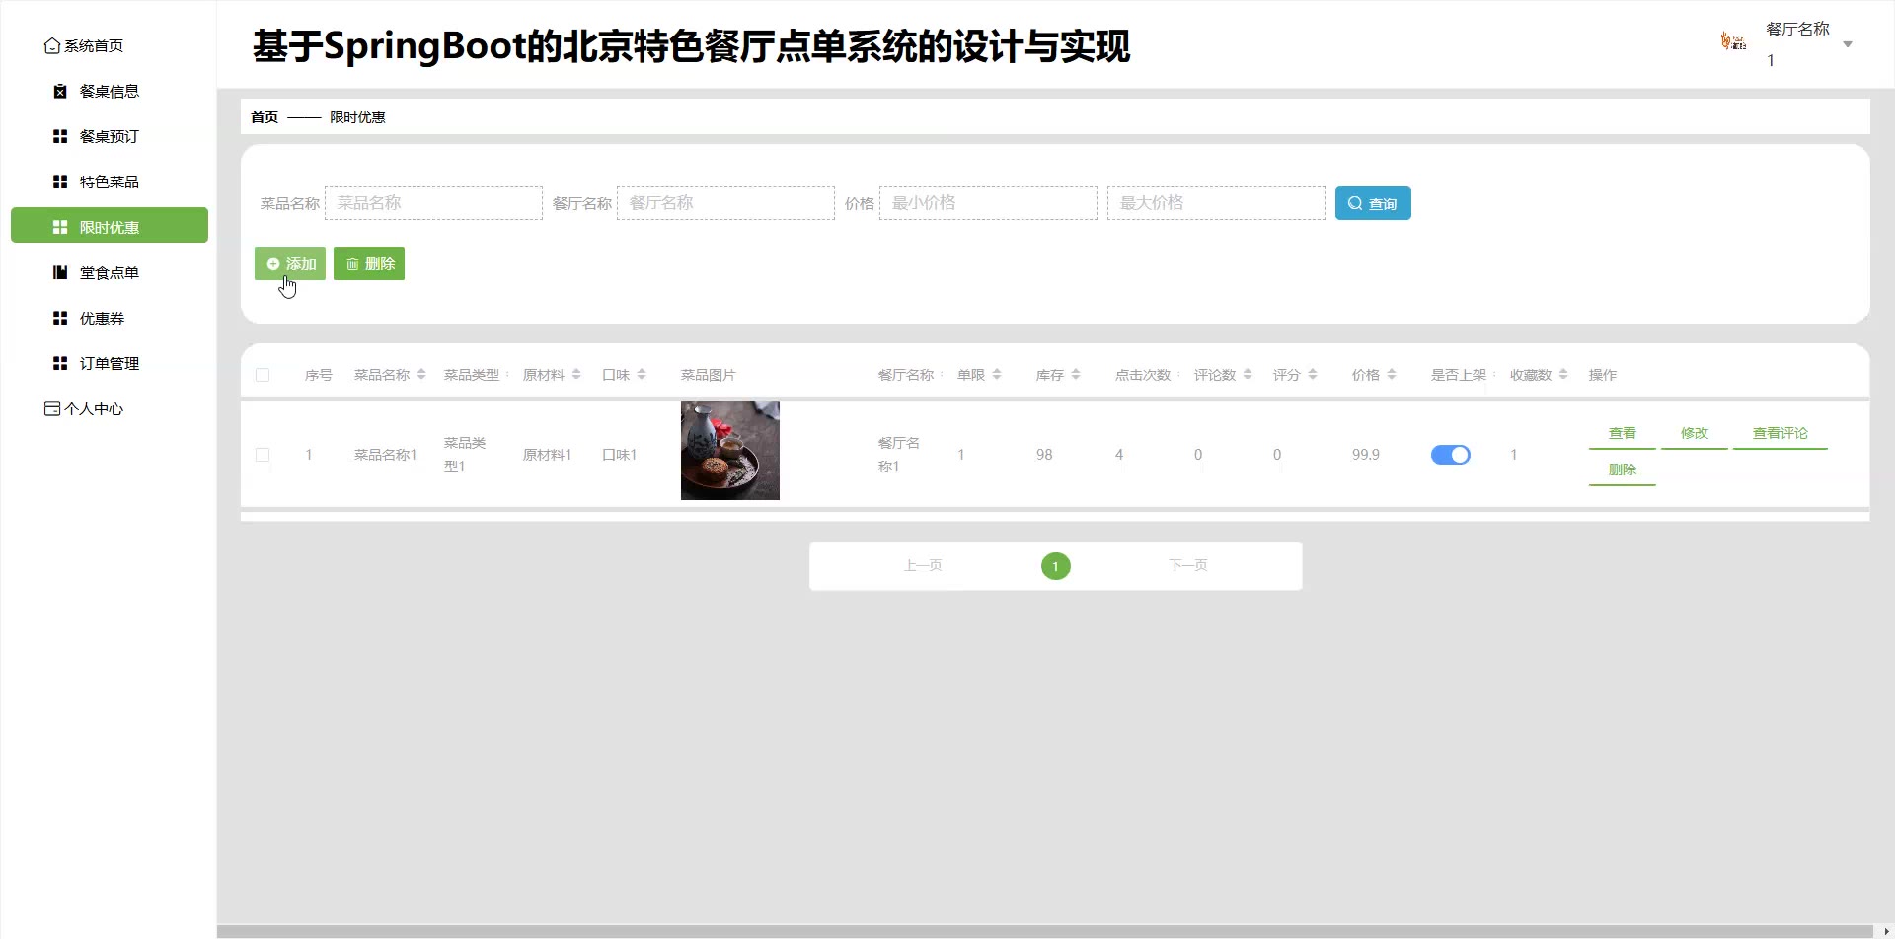Select the active 限时优惠 menu item

(x=110, y=225)
